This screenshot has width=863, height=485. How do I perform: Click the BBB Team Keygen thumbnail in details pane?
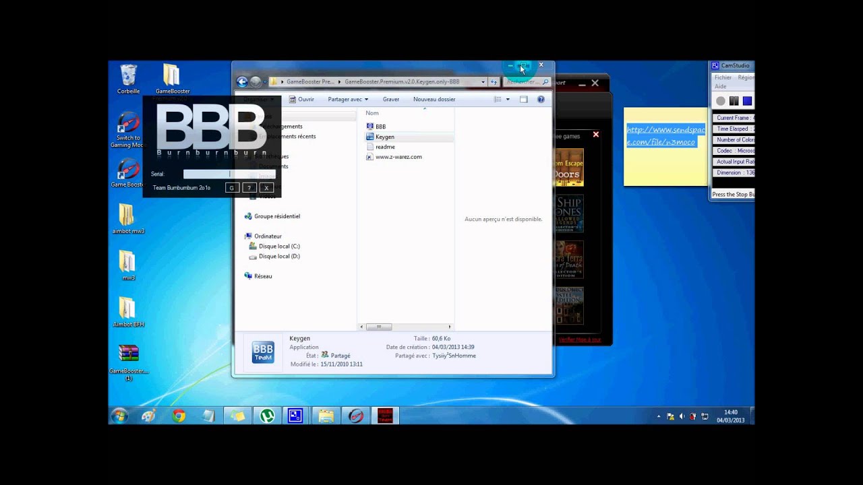(263, 352)
